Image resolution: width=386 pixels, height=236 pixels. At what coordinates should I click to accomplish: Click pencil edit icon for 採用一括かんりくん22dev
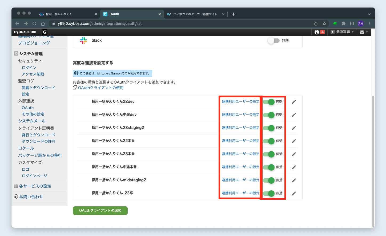click(x=294, y=102)
